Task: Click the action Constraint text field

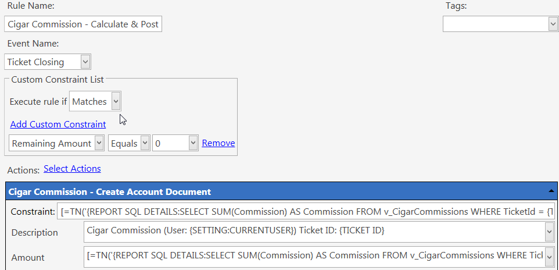Action: coord(306,212)
